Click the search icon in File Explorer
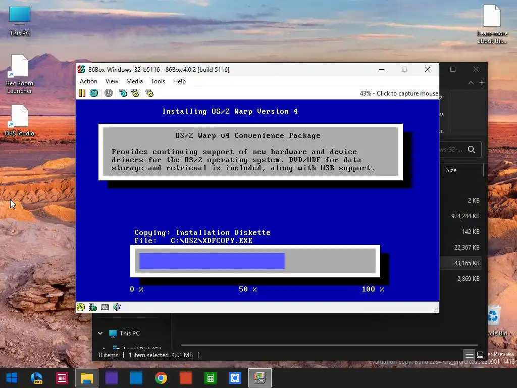 point(472,150)
